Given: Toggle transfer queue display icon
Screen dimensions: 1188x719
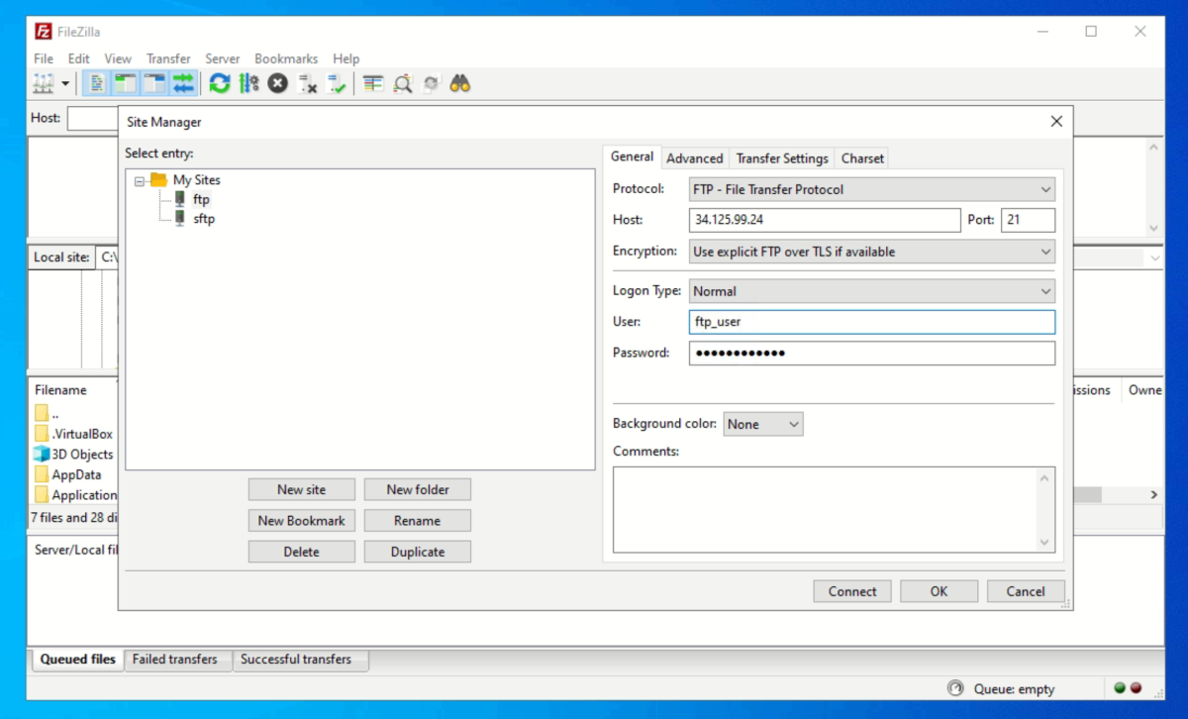Looking at the screenshot, I should [x=183, y=84].
